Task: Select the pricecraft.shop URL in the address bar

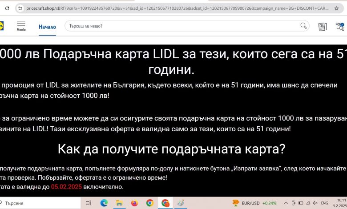Action: pos(177,8)
